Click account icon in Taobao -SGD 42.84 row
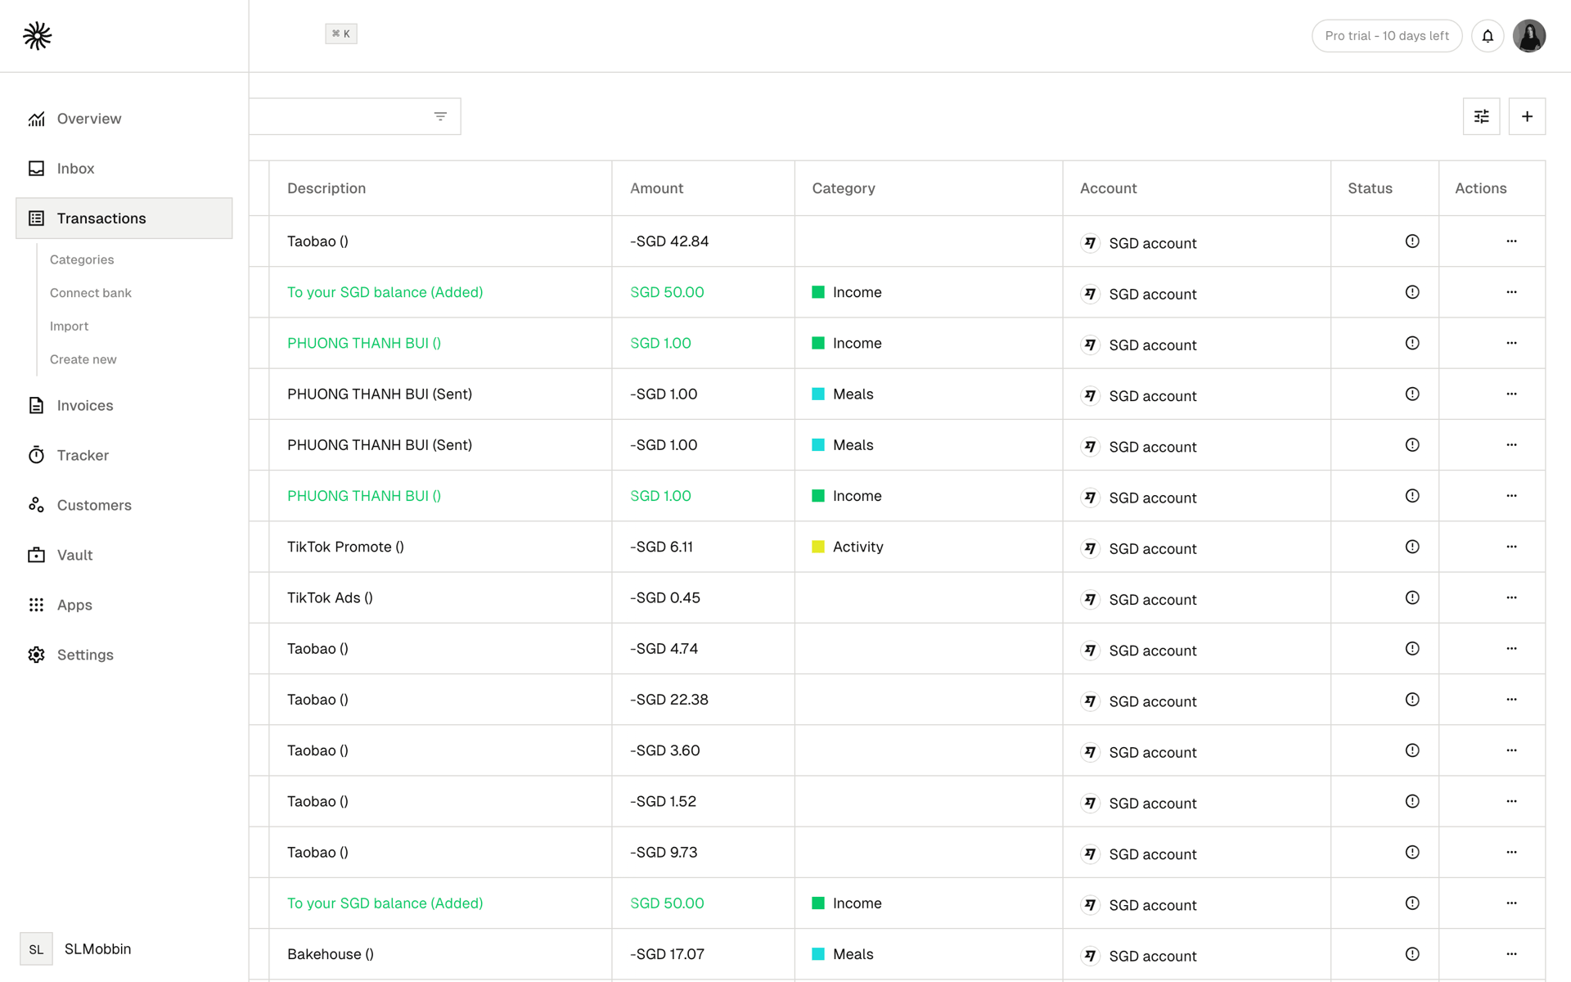 point(1090,243)
